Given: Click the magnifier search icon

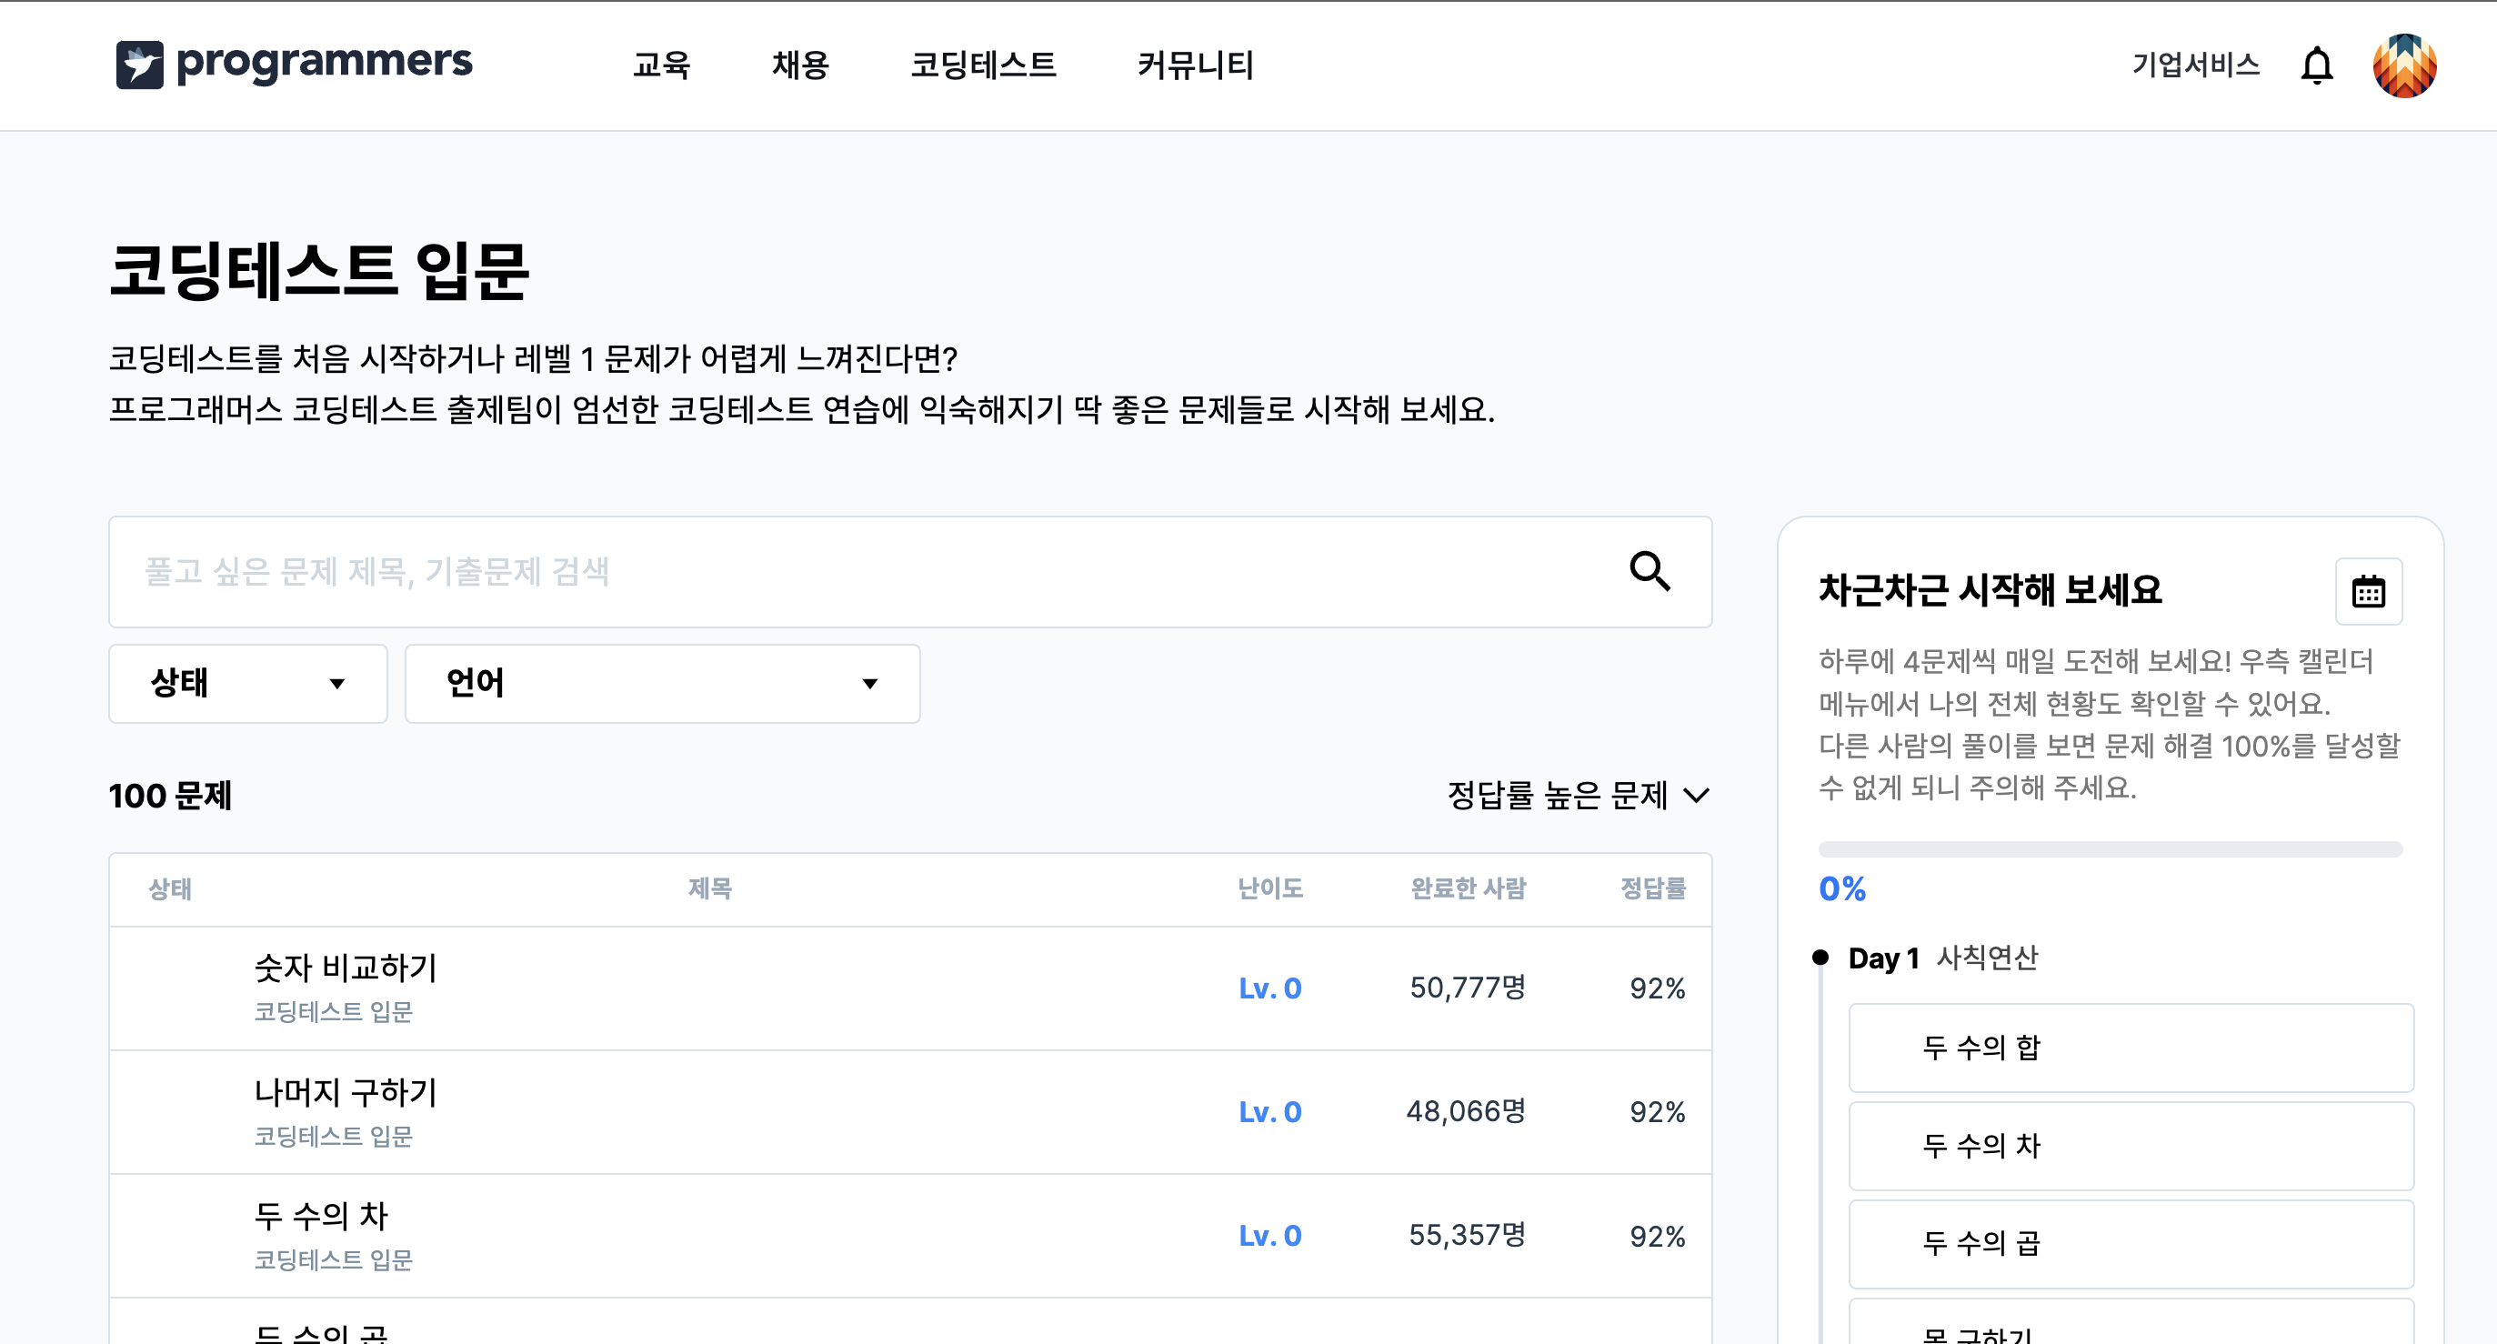Looking at the screenshot, I should [x=1649, y=571].
